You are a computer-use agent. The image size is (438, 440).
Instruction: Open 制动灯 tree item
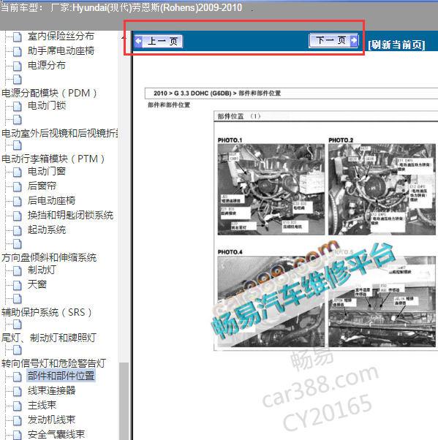click(x=42, y=270)
